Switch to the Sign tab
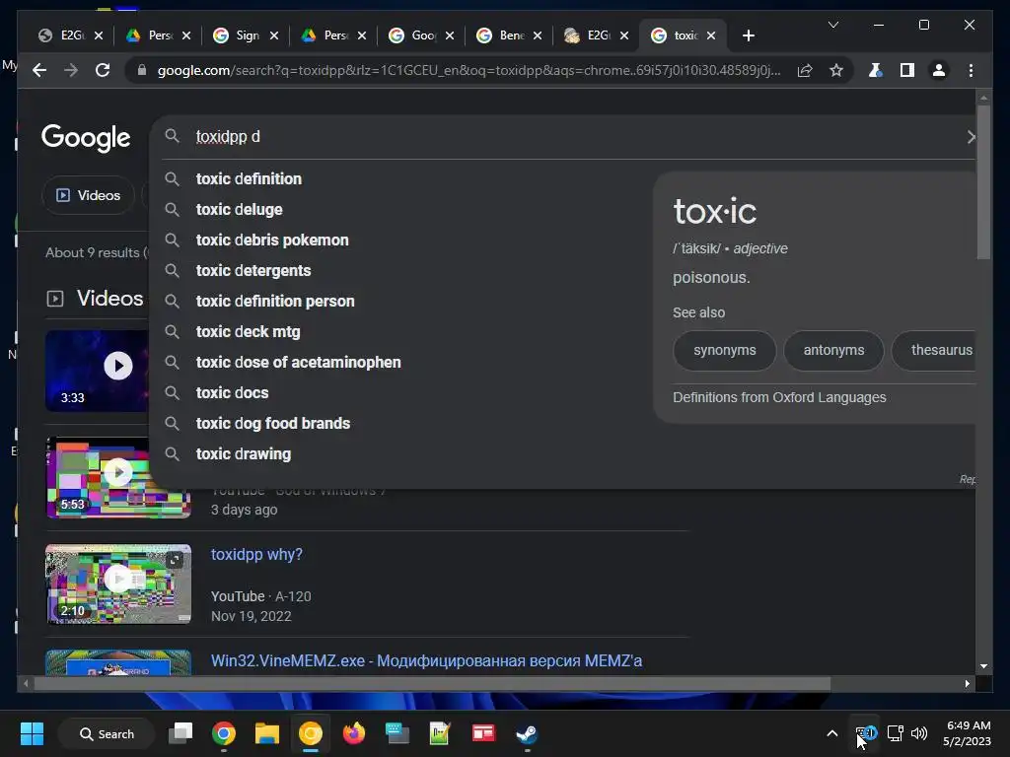Viewport: 1010px width, 757px height. (248, 35)
